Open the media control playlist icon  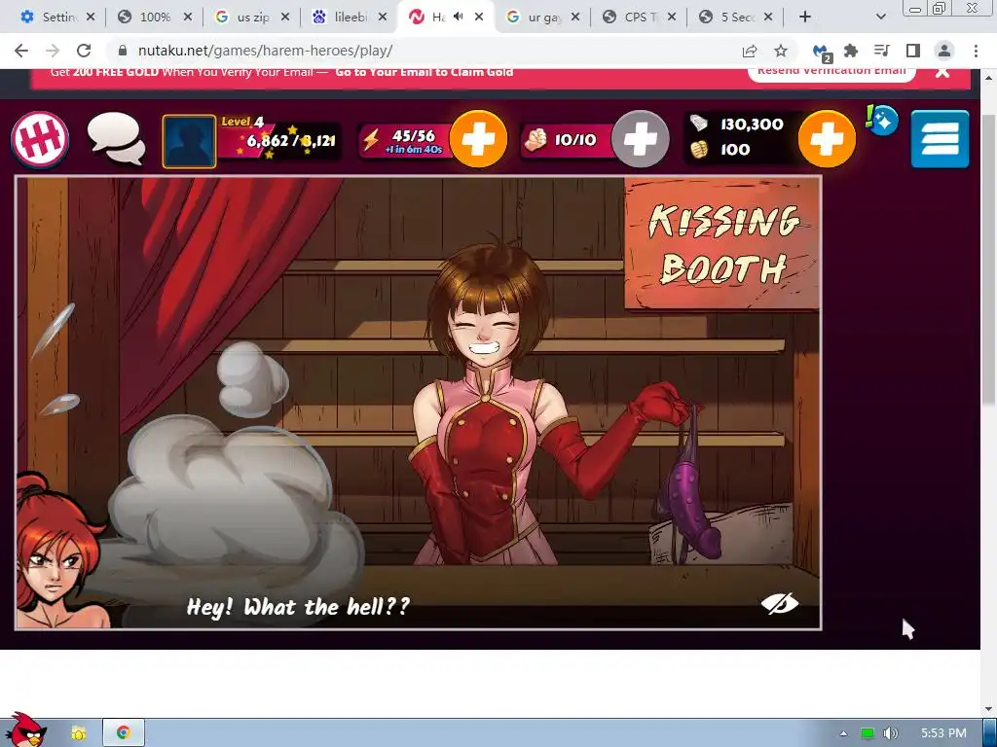tap(881, 51)
